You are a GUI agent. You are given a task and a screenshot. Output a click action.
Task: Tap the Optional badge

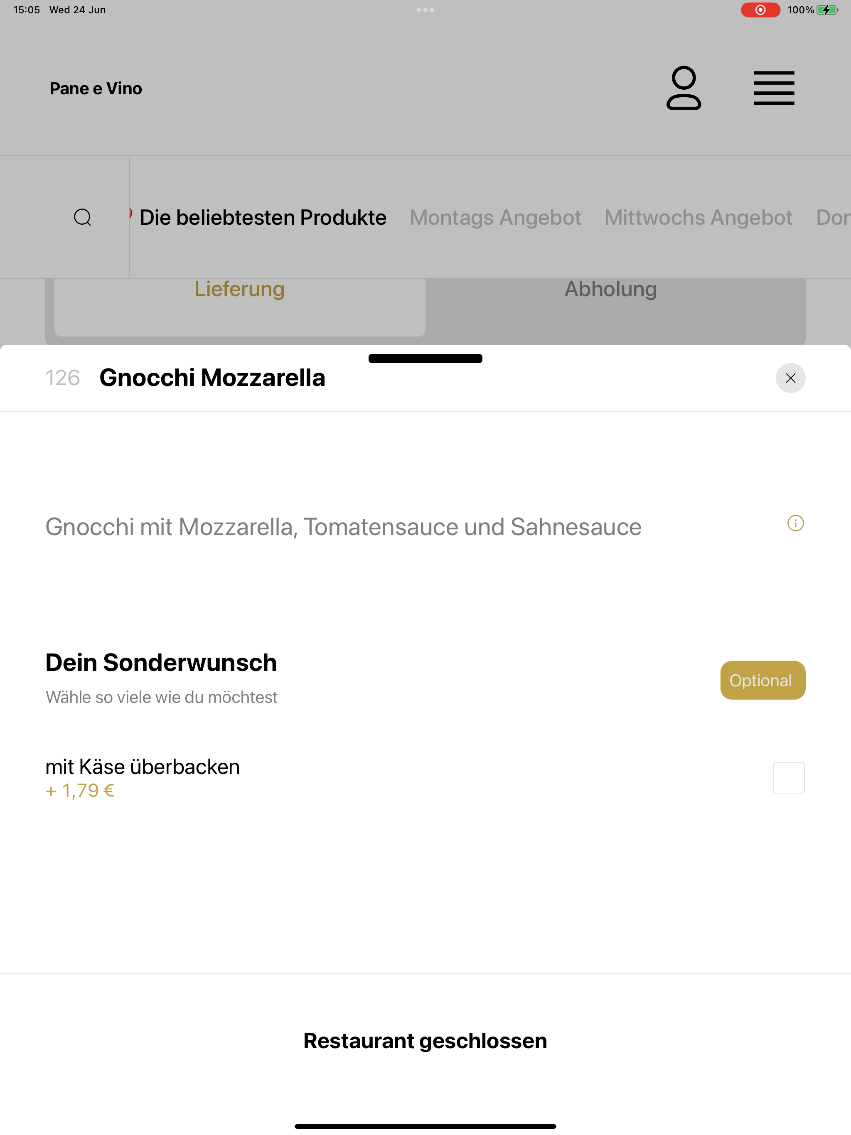(763, 681)
